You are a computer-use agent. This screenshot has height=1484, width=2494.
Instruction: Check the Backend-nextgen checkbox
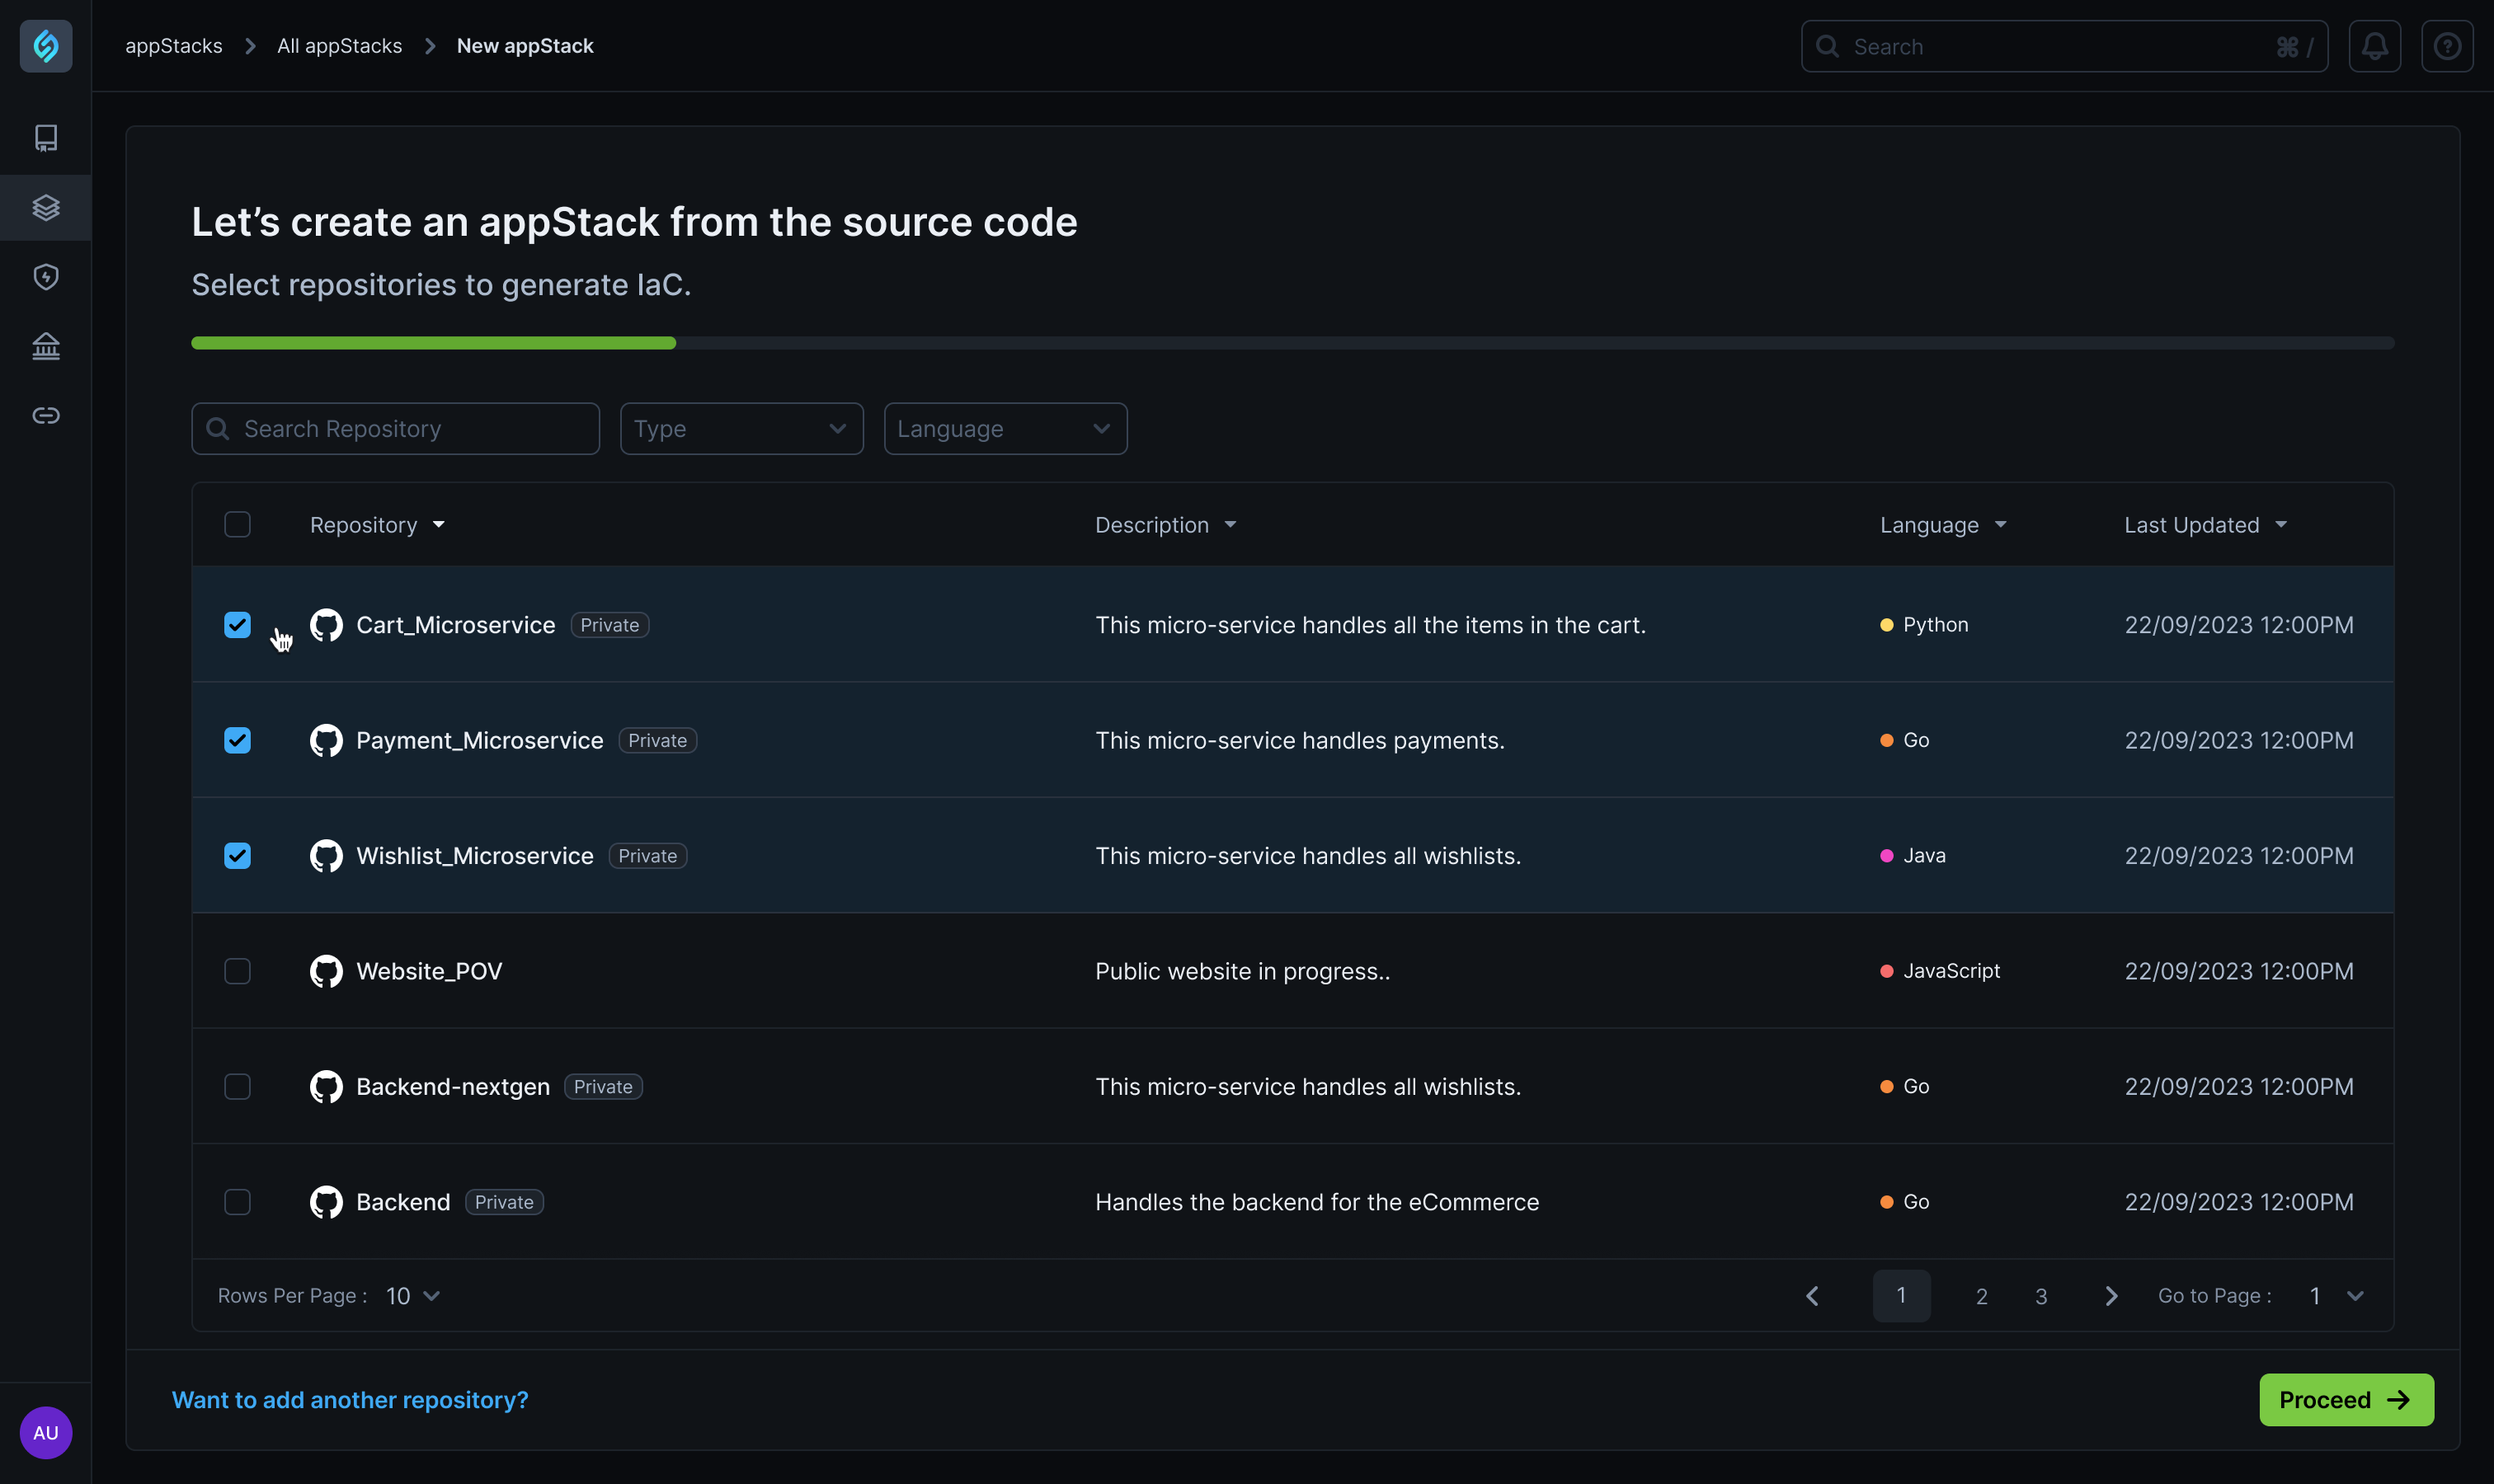point(237,1087)
